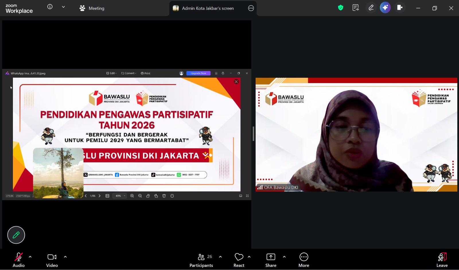This screenshot has height=270, width=459.
Task: Open the More options menu
Action: 304,260
